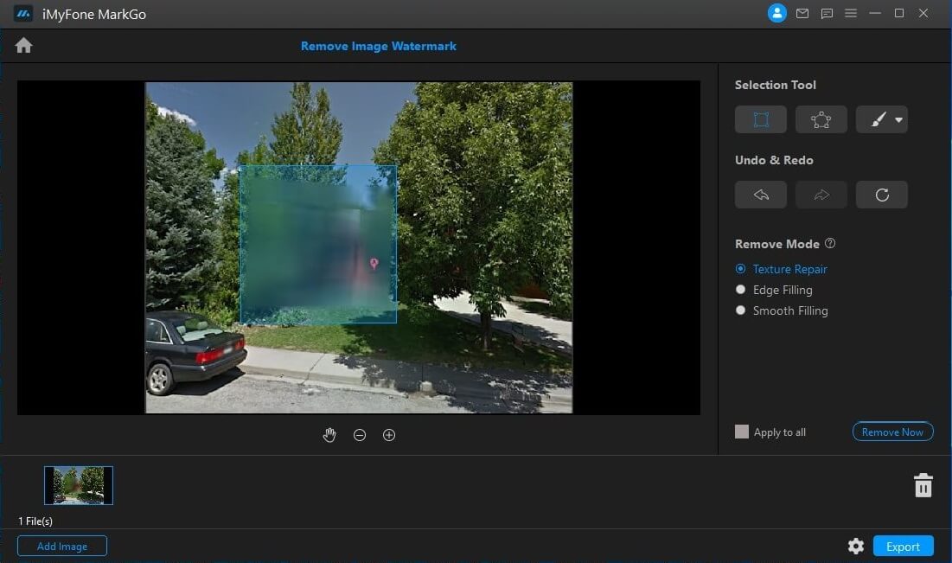Click the Remove Now button
Image resolution: width=952 pixels, height=563 pixels.
pos(892,432)
